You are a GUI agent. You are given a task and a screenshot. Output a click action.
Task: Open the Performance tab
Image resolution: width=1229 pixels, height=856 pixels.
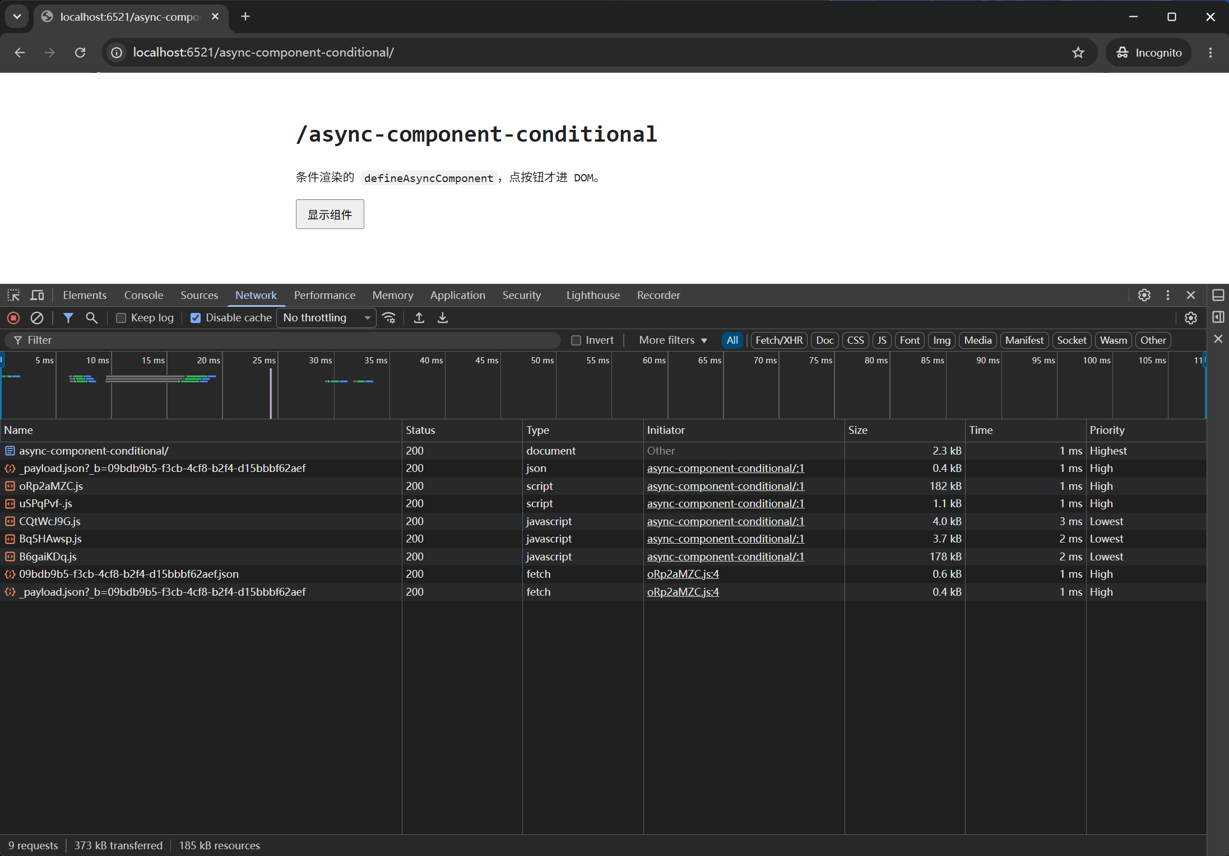click(x=324, y=295)
